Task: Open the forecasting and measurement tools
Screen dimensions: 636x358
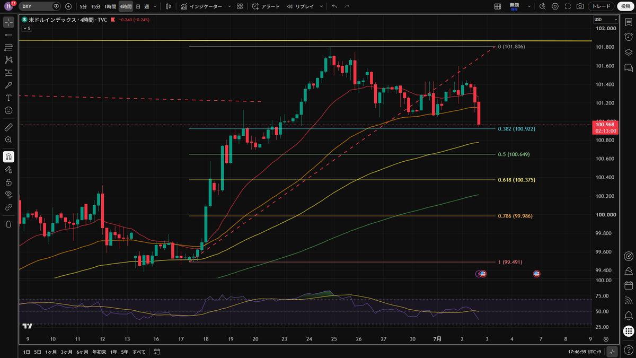Action: pos(8,73)
